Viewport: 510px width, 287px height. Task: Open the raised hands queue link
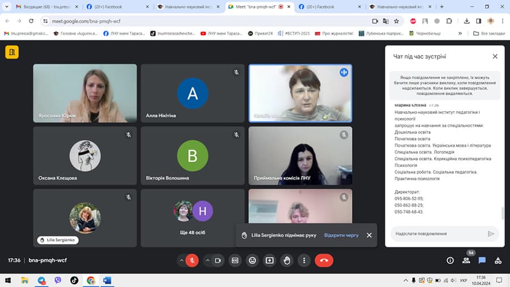point(341,235)
